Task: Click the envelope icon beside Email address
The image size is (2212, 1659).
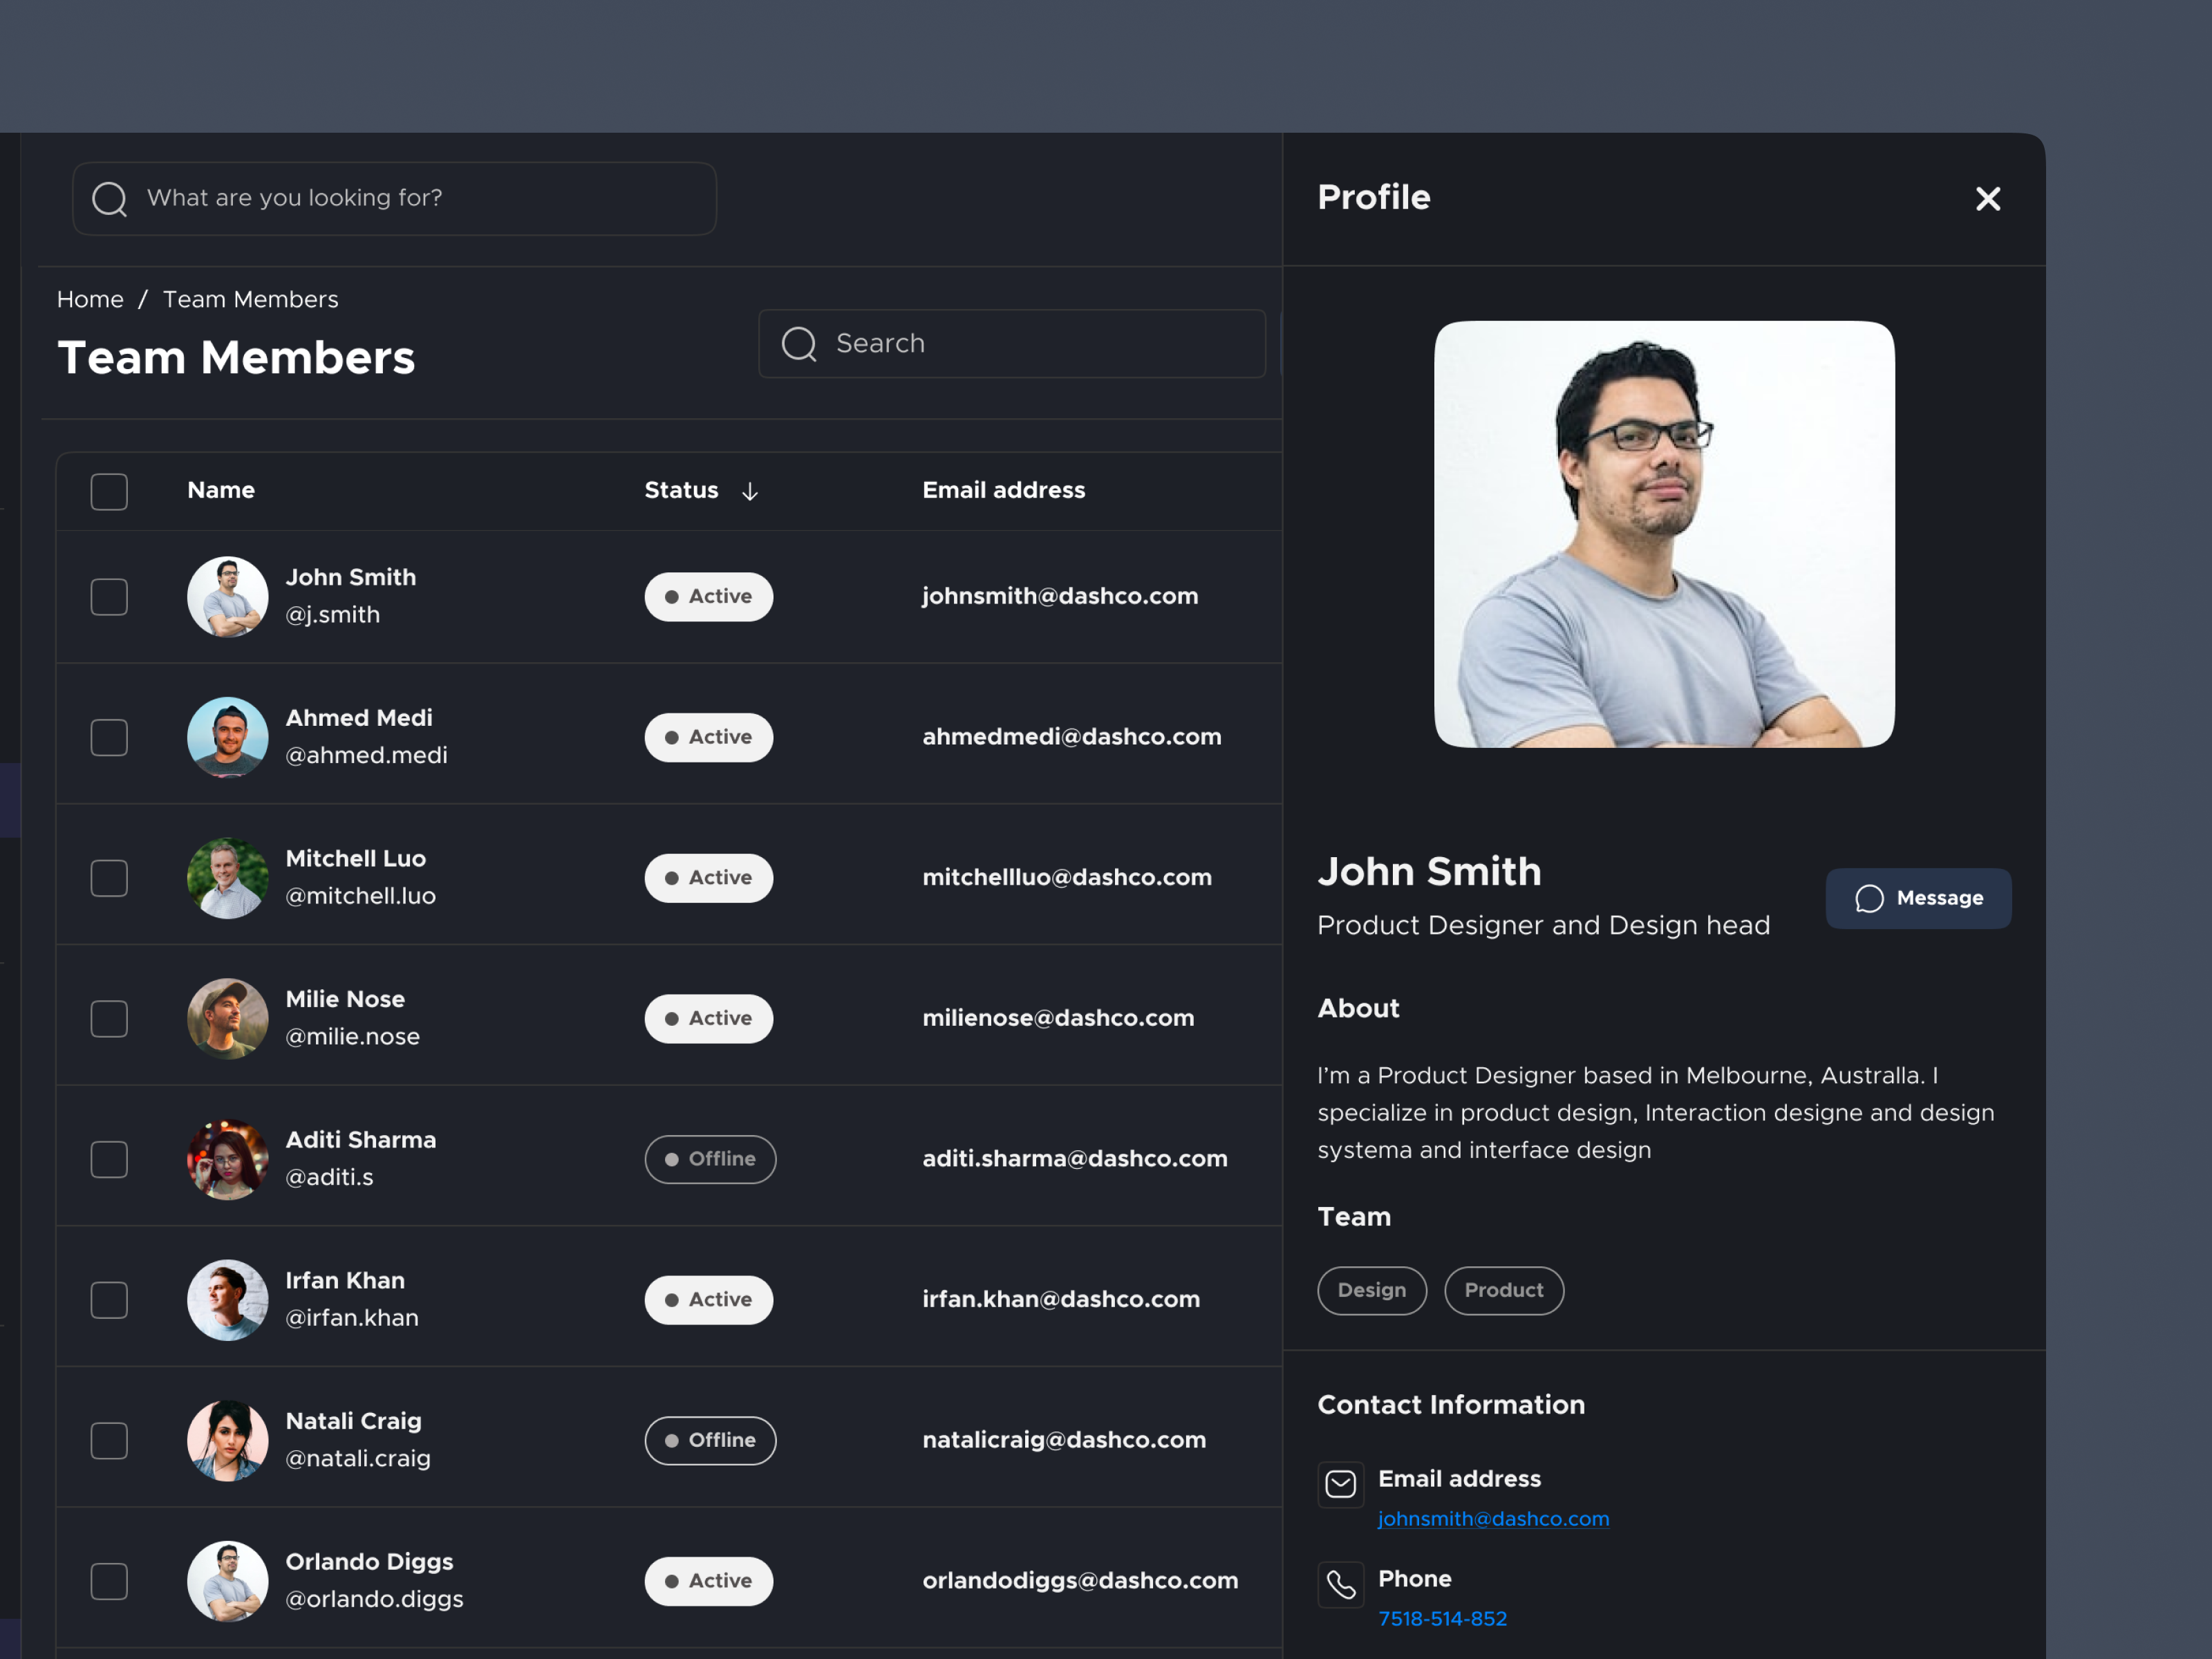Action: pos(1340,1485)
